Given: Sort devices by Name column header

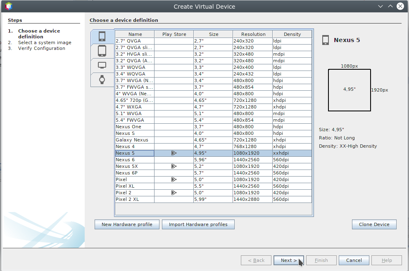Looking at the screenshot, I should pyautogui.click(x=135, y=34).
